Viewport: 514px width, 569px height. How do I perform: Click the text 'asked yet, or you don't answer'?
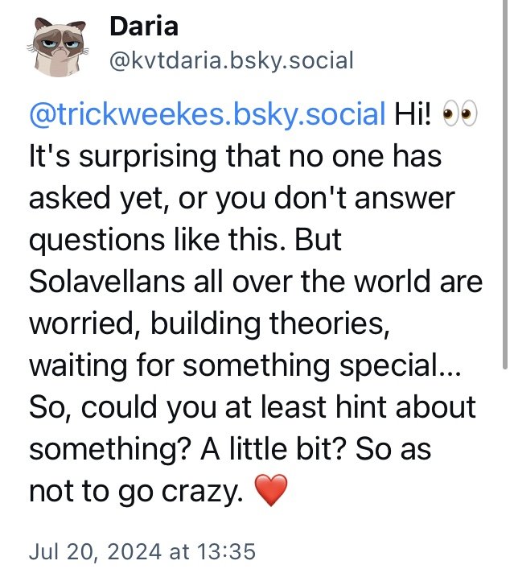click(x=239, y=197)
